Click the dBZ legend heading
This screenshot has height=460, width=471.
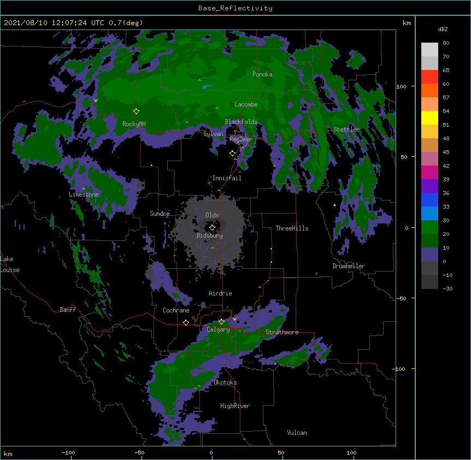click(443, 30)
